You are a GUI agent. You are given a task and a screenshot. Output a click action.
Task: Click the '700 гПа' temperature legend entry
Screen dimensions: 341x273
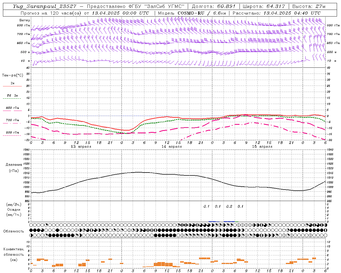pyautogui.click(x=13, y=120)
